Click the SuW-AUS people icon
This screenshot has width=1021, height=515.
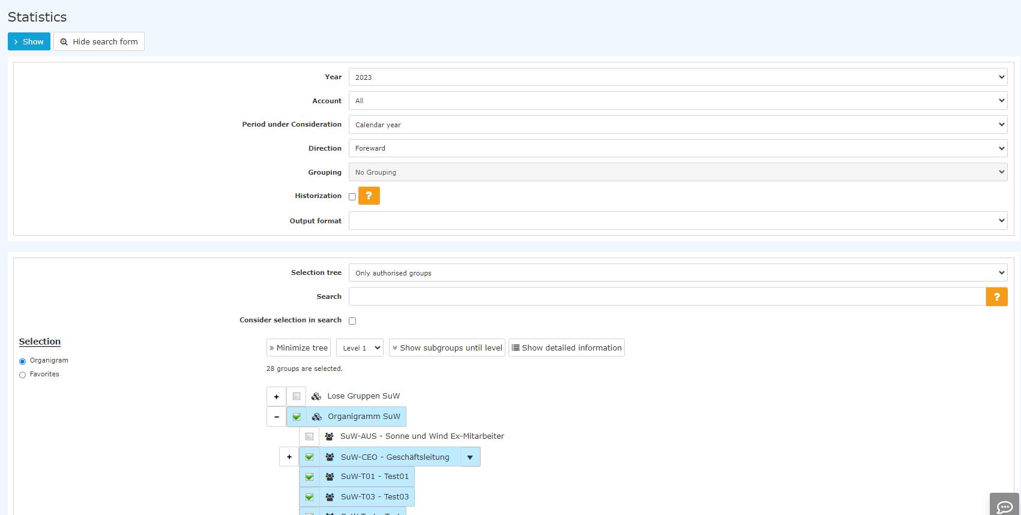[329, 436]
